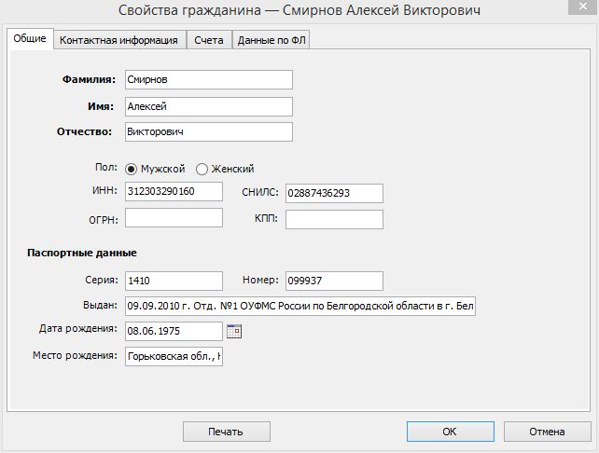Select the Мужской gender radio button
599x453 pixels.
(x=132, y=169)
